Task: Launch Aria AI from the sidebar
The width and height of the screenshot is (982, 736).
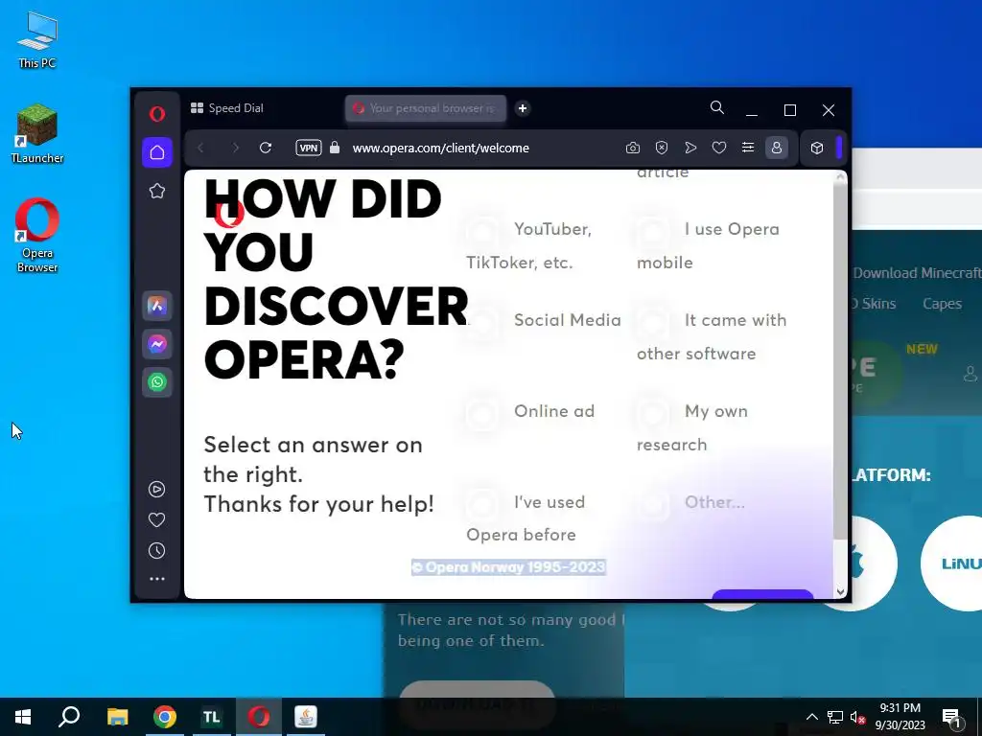Action: coord(157,306)
